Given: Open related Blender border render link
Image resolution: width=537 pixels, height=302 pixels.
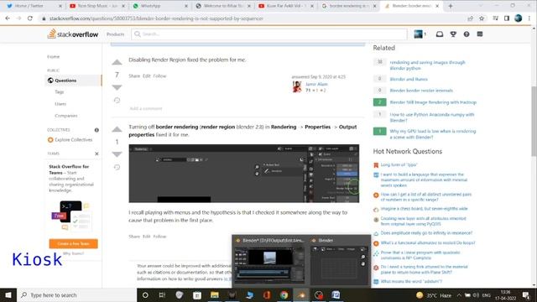Looking at the screenshot, I should (x=421, y=91).
